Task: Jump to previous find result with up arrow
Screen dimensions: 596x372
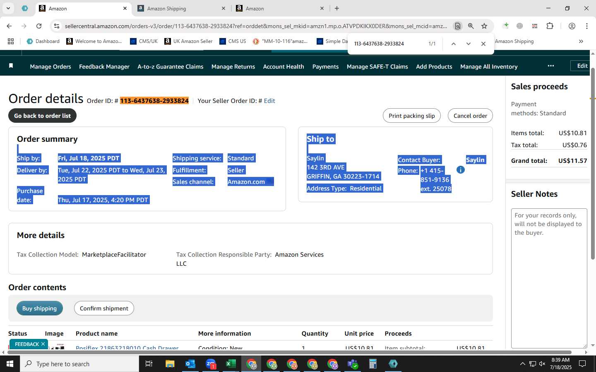Action: pos(454,44)
